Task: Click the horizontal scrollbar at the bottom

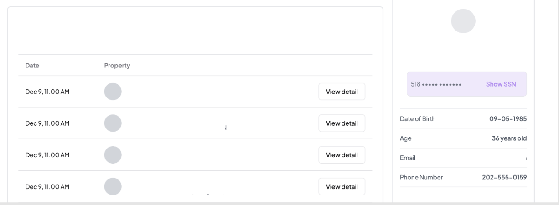Action: [x=279, y=203]
